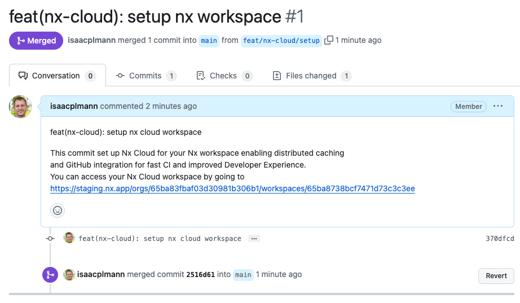Revert the merged pull request

[x=496, y=276]
